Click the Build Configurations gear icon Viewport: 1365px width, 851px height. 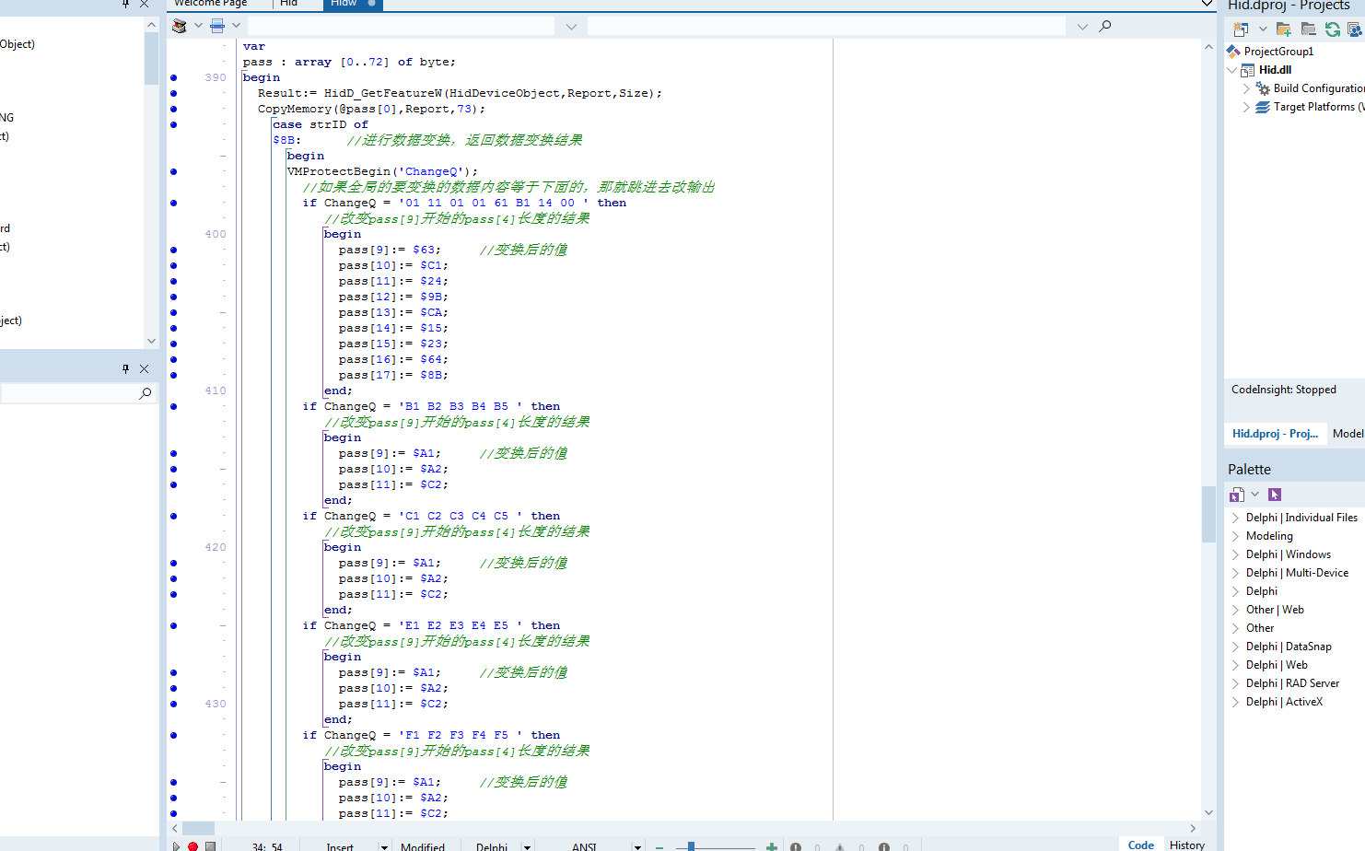point(1263,88)
